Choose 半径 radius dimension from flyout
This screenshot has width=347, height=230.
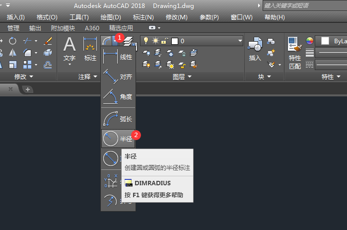coord(118,139)
